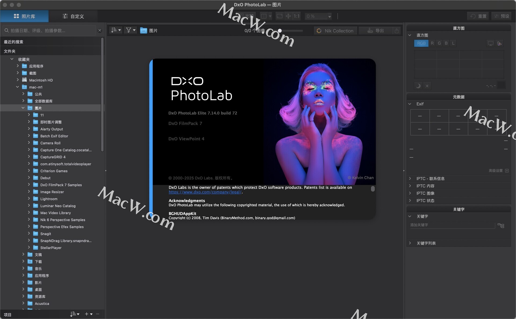Select the Nik 6 Perspective Samples folder
This screenshot has width=516, height=319.
[63, 220]
